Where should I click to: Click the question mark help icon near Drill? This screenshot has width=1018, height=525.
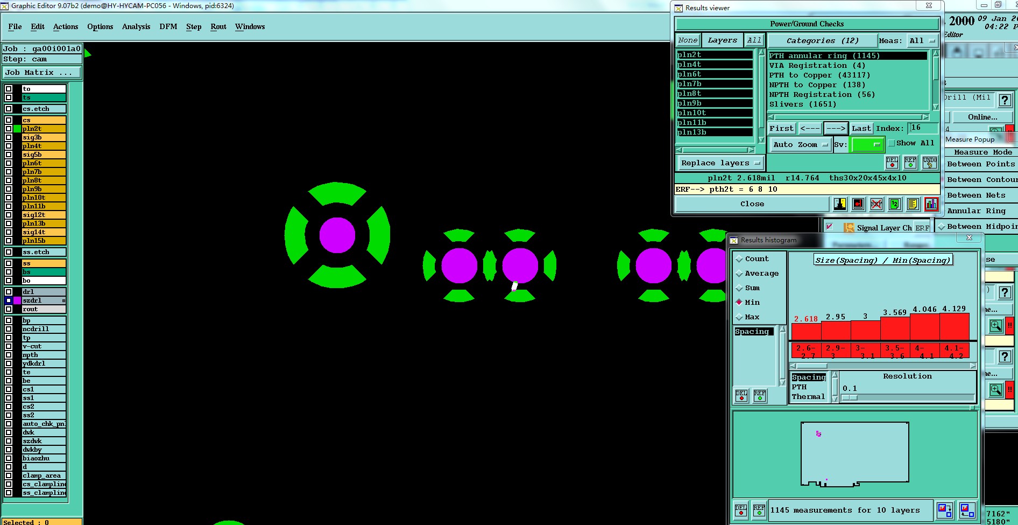tap(1005, 100)
